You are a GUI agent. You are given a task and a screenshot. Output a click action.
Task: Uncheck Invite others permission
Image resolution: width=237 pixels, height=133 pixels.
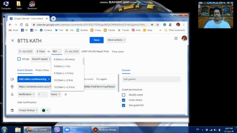pyautogui.click(x=123, y=100)
